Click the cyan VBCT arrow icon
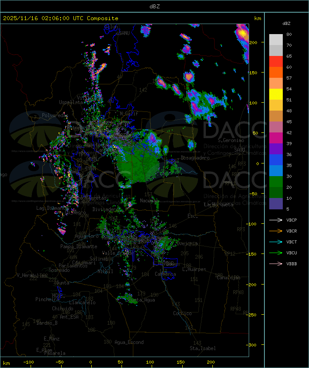309x368 pixels. pos(276,242)
